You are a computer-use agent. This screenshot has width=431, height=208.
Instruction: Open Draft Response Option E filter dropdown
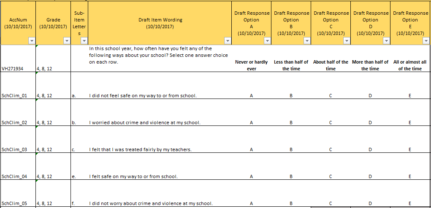tap(426, 41)
